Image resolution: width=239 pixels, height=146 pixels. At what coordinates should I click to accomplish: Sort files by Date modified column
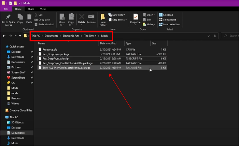[x=108, y=43]
